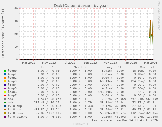Select the 'loop2' legend label

pos(12,78)
